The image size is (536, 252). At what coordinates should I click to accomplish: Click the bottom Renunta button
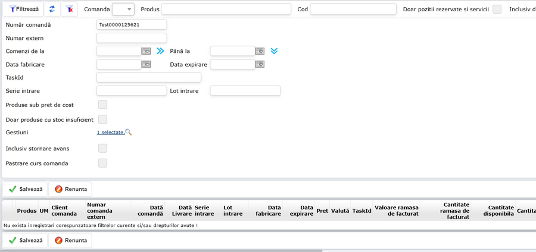click(71, 241)
